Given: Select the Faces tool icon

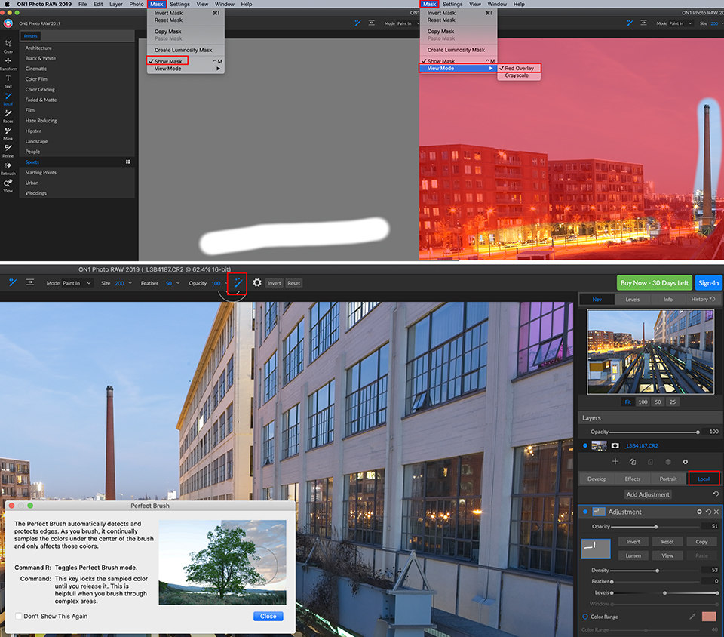Looking at the screenshot, I should tap(8, 113).
